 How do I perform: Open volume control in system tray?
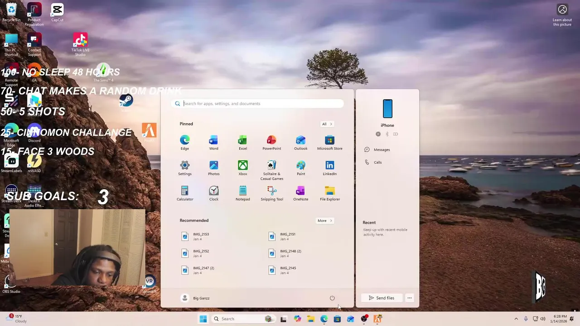click(x=543, y=319)
